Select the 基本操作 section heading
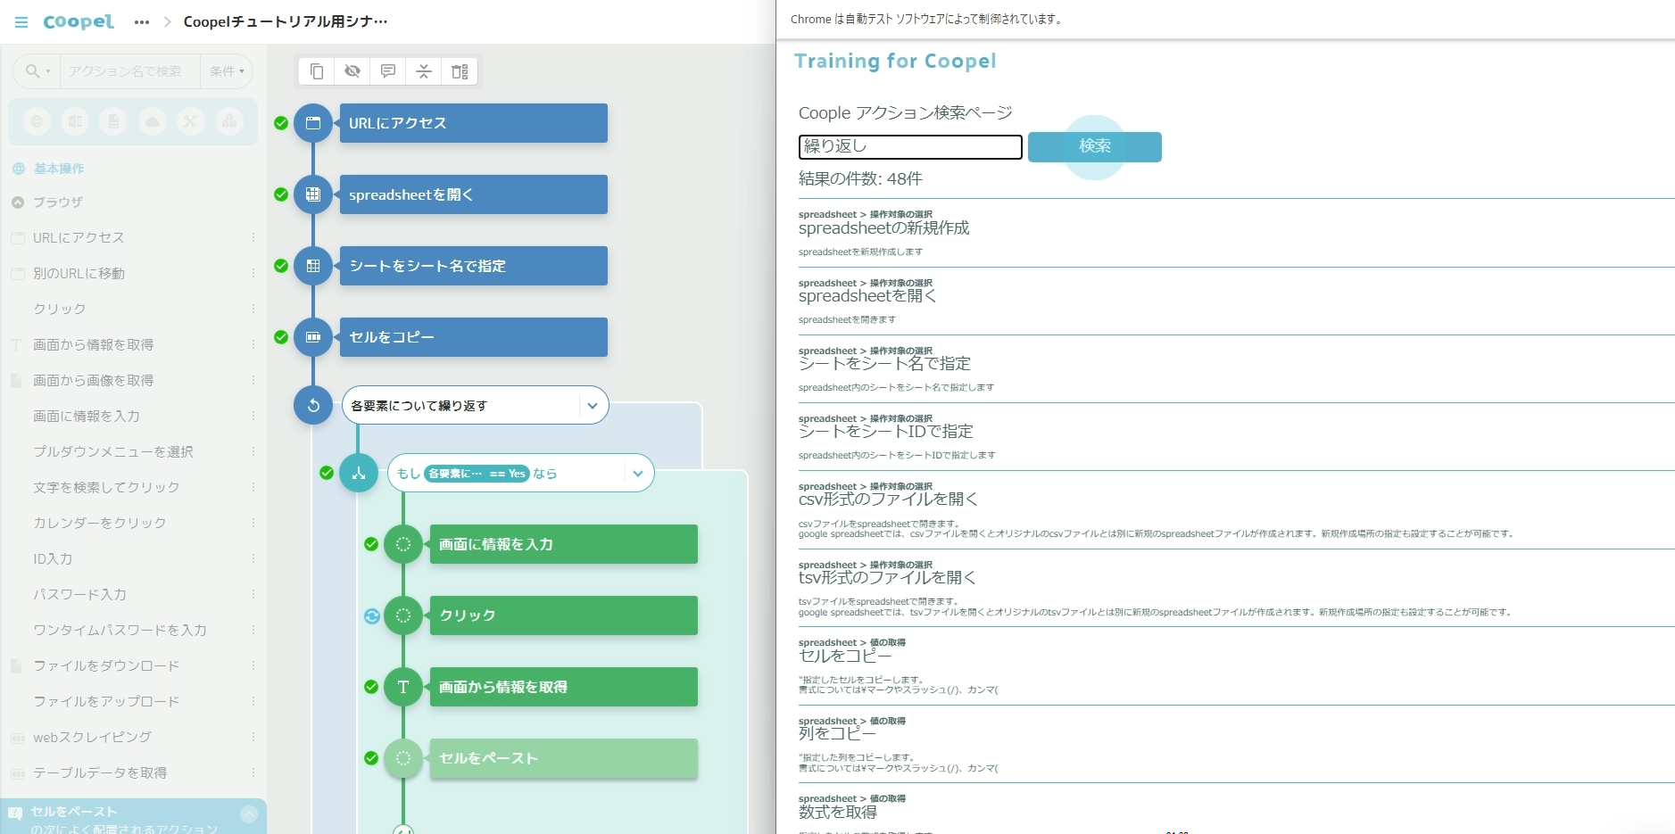Image resolution: width=1675 pixels, height=834 pixels. click(59, 169)
